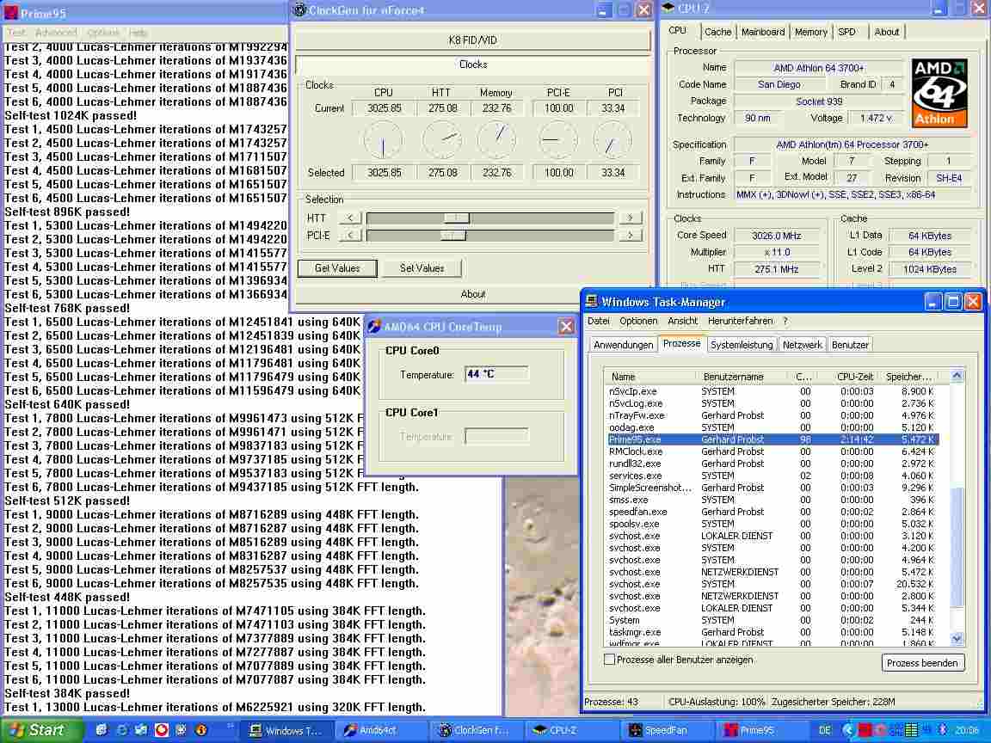Open the Herunterfahren menu in Task-Manager
The height and width of the screenshot is (743, 991).
pos(740,321)
